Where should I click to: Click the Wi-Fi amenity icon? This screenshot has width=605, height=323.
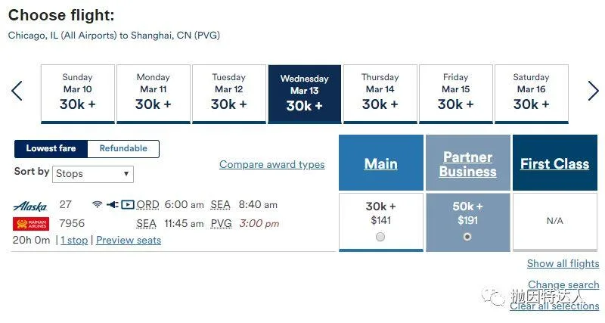tap(97, 204)
